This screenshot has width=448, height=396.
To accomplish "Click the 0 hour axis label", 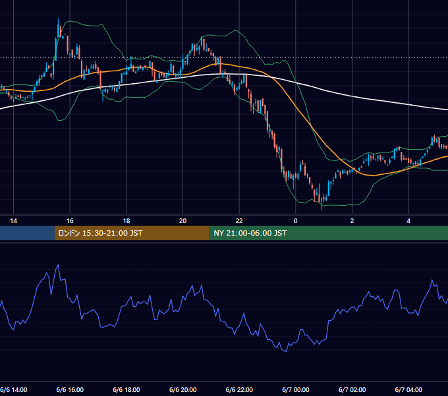I will pyautogui.click(x=296, y=221).
